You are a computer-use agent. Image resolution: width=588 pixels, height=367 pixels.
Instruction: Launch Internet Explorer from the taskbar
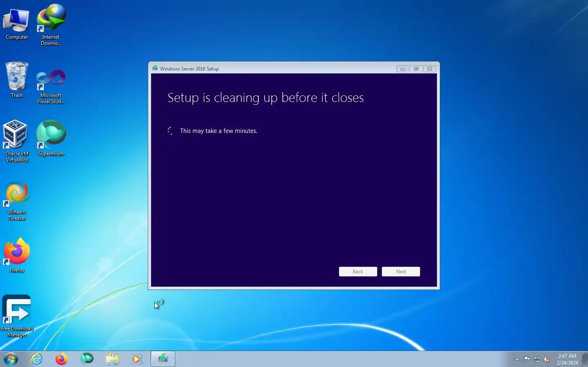pos(37,359)
